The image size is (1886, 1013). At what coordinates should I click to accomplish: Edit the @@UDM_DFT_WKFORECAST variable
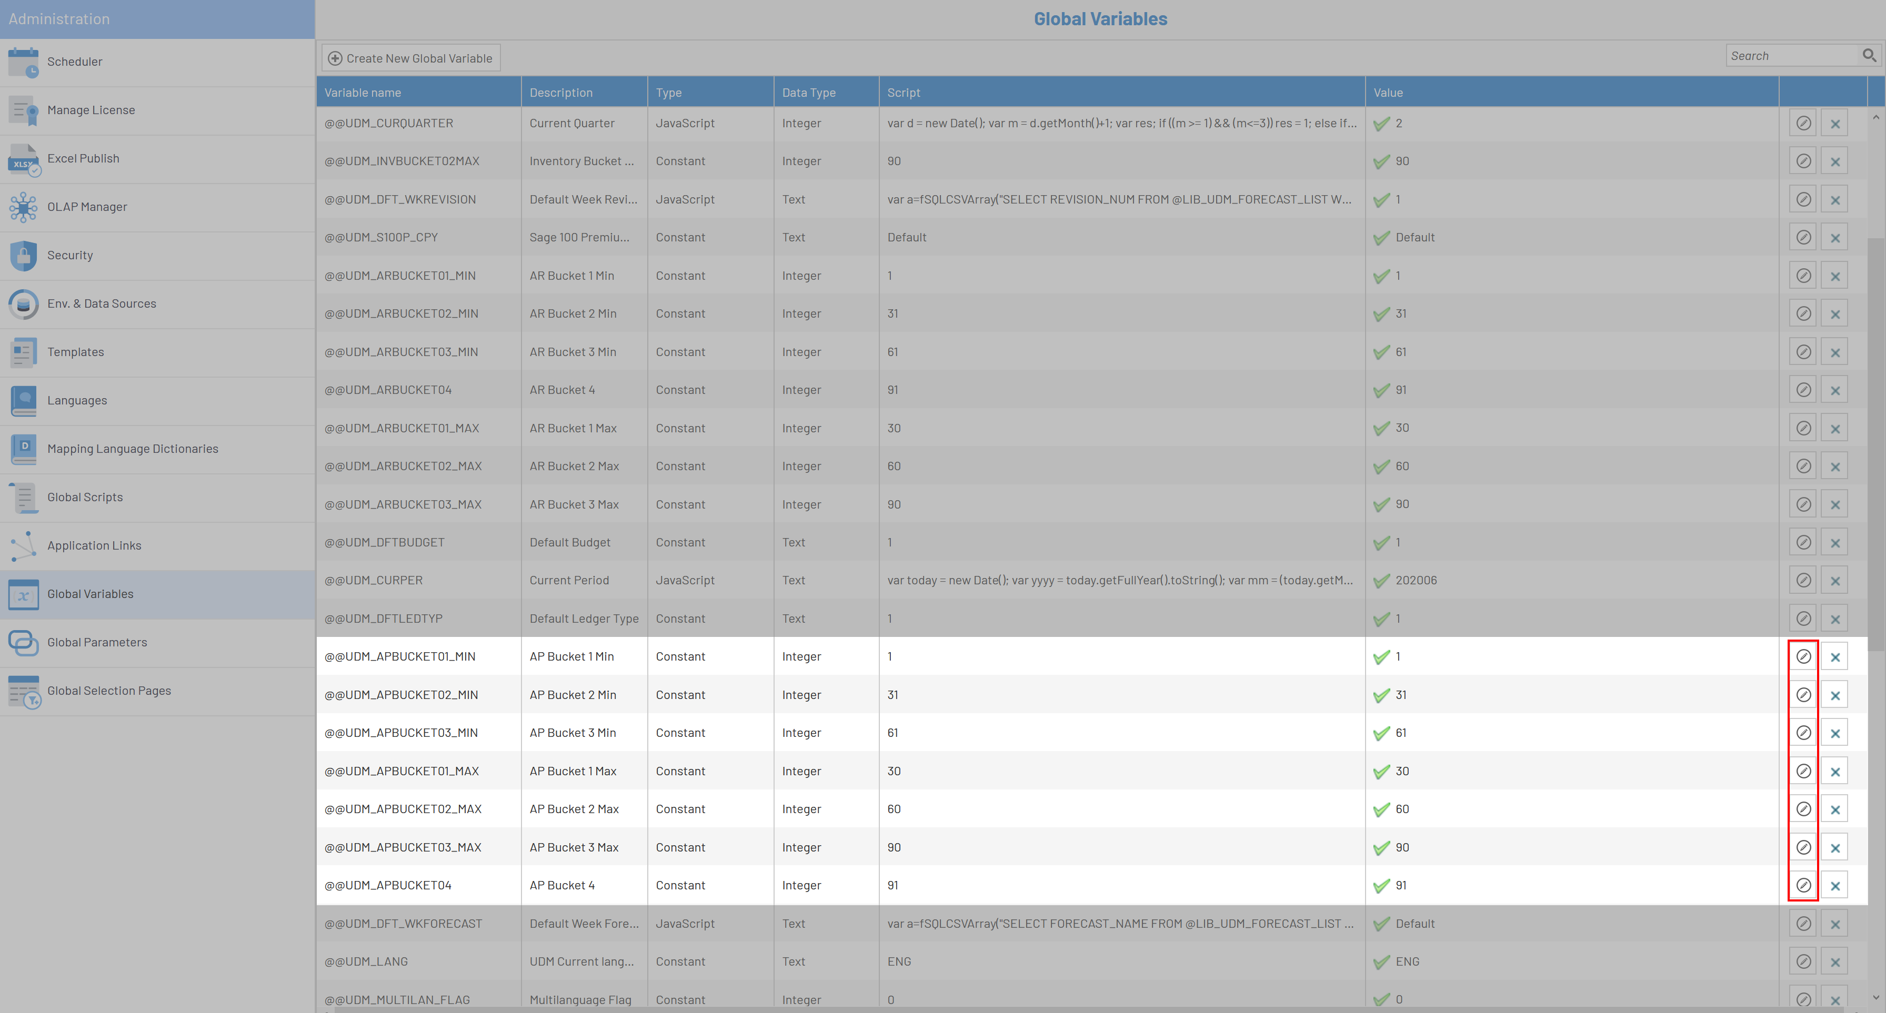coord(1803,924)
